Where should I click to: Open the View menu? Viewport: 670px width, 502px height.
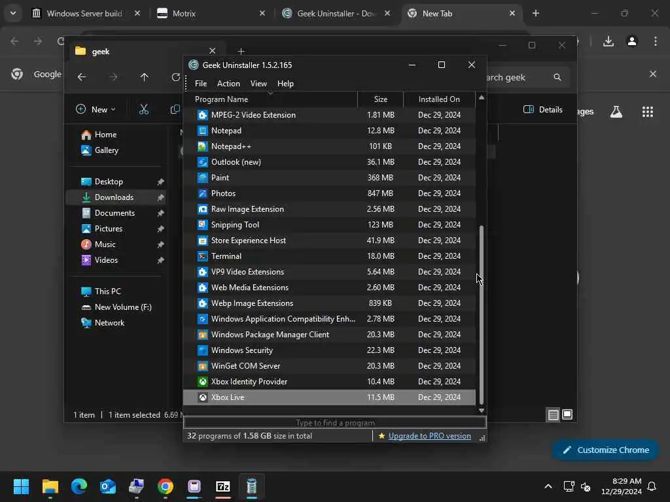click(x=258, y=84)
